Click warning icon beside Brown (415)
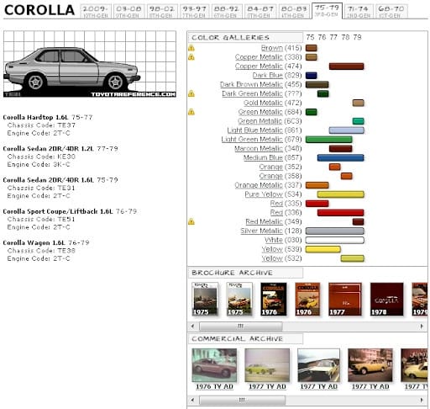 tap(191, 48)
